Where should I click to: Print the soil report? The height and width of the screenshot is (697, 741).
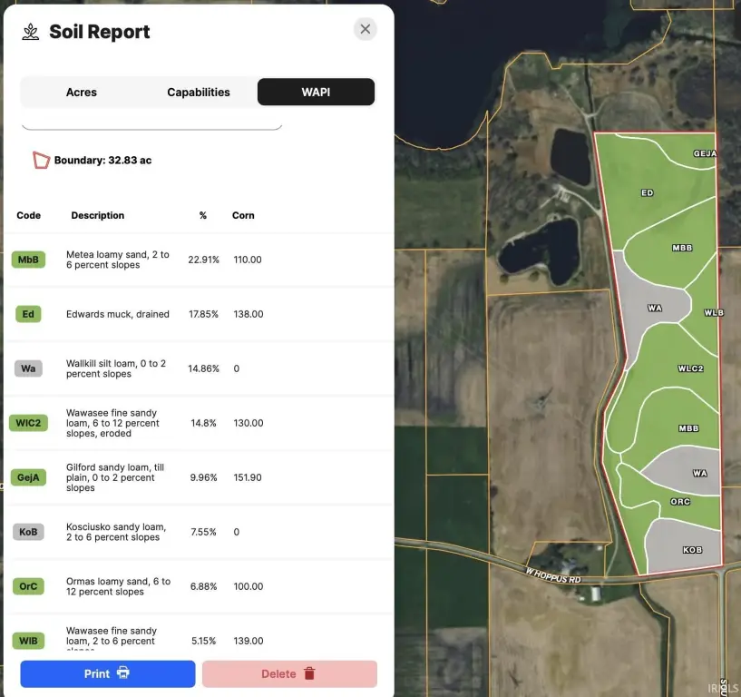point(108,673)
